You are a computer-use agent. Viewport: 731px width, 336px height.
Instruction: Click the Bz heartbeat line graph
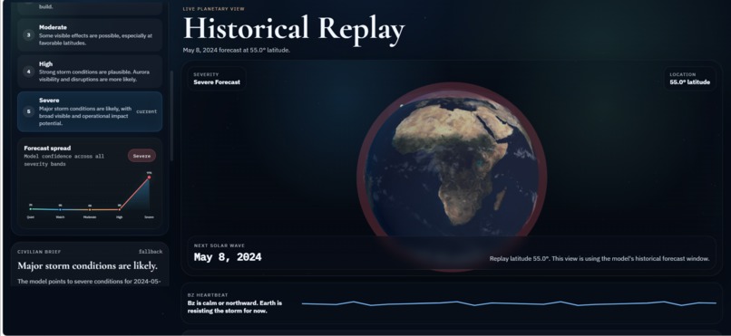click(509, 304)
